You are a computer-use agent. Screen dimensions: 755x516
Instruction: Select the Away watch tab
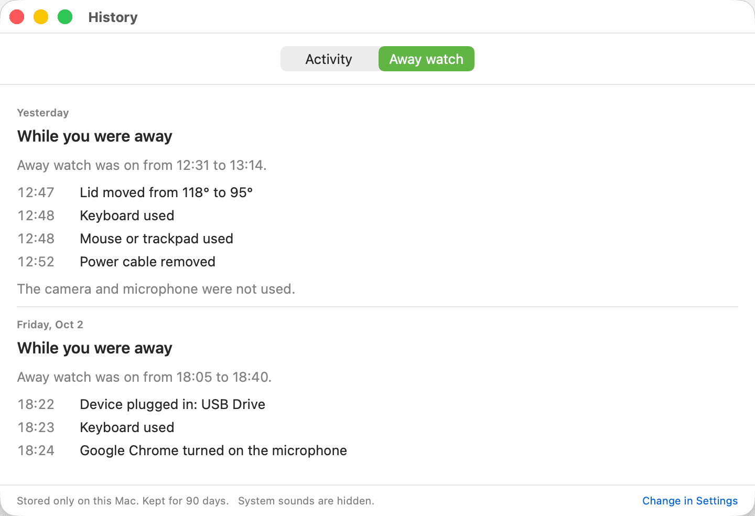pyautogui.click(x=426, y=59)
